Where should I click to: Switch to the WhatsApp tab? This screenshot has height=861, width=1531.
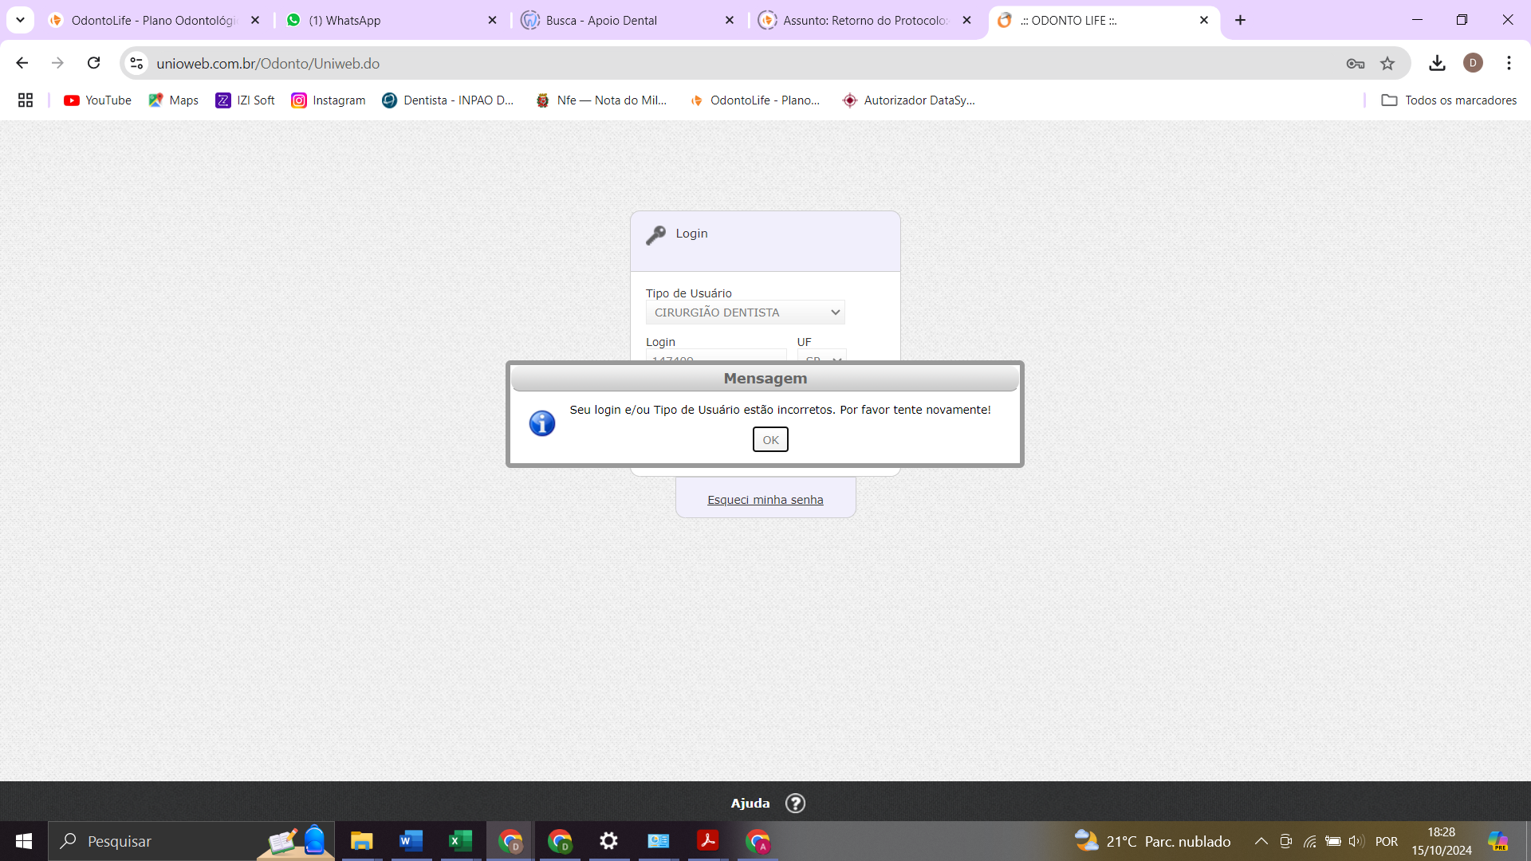(344, 21)
